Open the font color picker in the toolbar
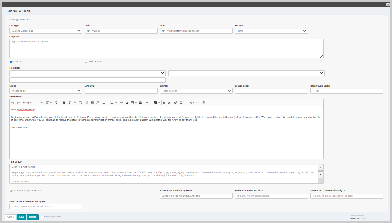The image size is (392, 223). click(x=147, y=102)
